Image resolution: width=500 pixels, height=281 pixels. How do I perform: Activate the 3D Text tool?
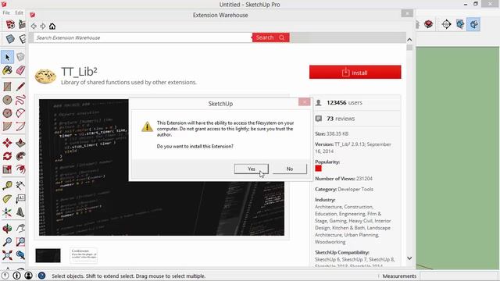20,212
